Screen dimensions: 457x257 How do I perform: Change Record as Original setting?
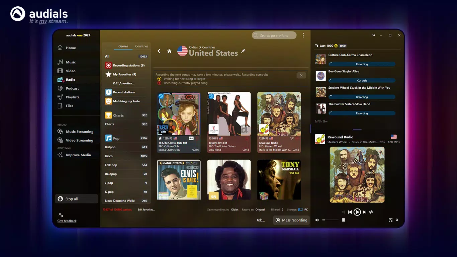click(x=260, y=210)
